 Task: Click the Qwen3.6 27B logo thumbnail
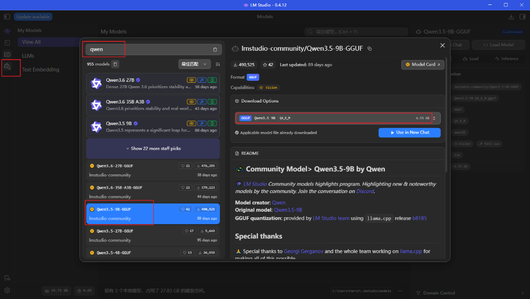(96, 83)
